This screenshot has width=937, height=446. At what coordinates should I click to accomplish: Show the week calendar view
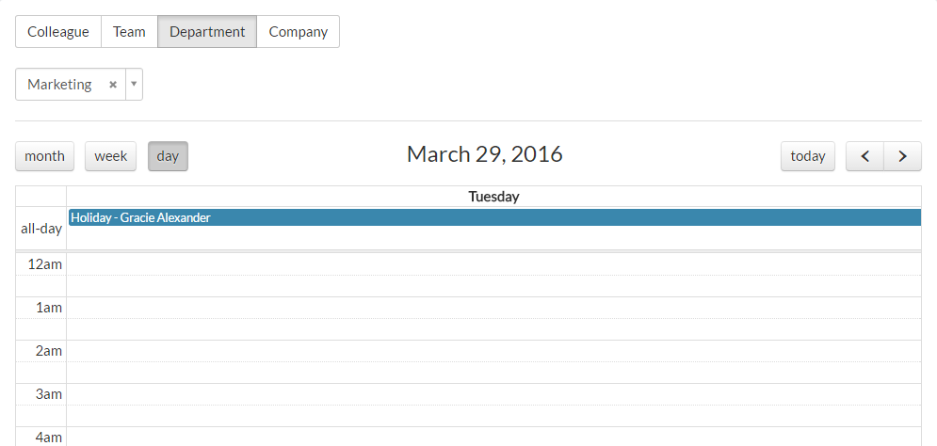click(x=110, y=156)
